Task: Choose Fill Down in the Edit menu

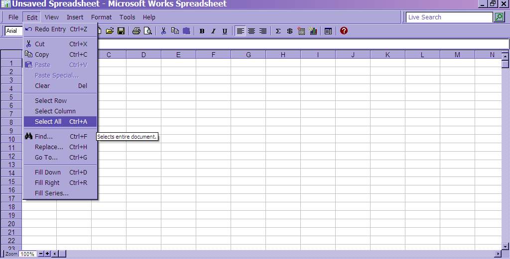Action: (60, 173)
